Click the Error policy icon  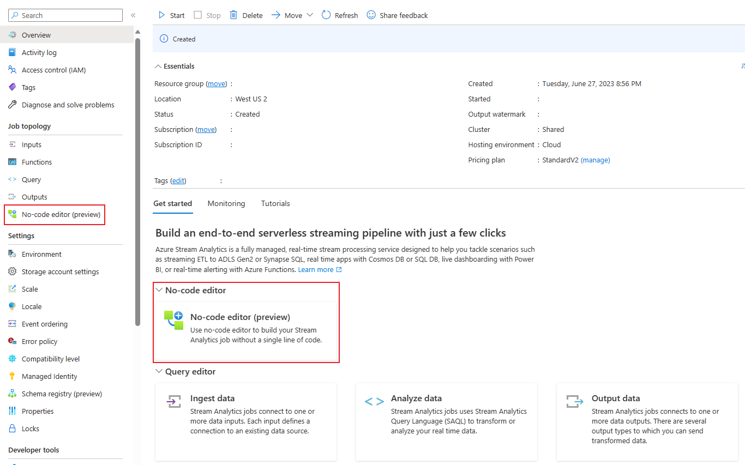click(x=13, y=341)
